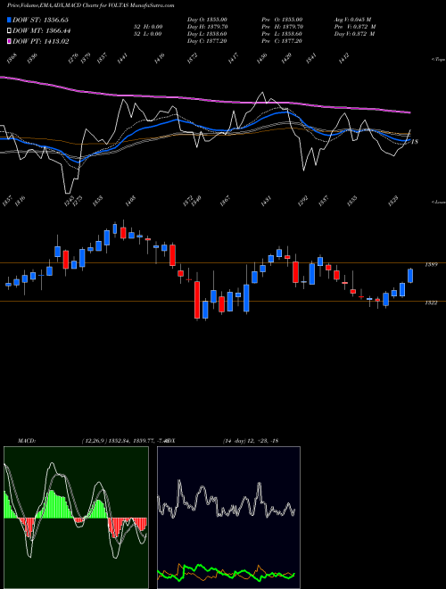The width and height of the screenshot is (446, 589).
Task: Open the green MACD histogram chart panel
Action: pos(76,518)
